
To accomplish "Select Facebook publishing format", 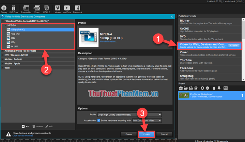I will point(210,69).
